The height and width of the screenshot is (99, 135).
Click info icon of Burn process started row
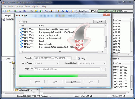(21, 47)
